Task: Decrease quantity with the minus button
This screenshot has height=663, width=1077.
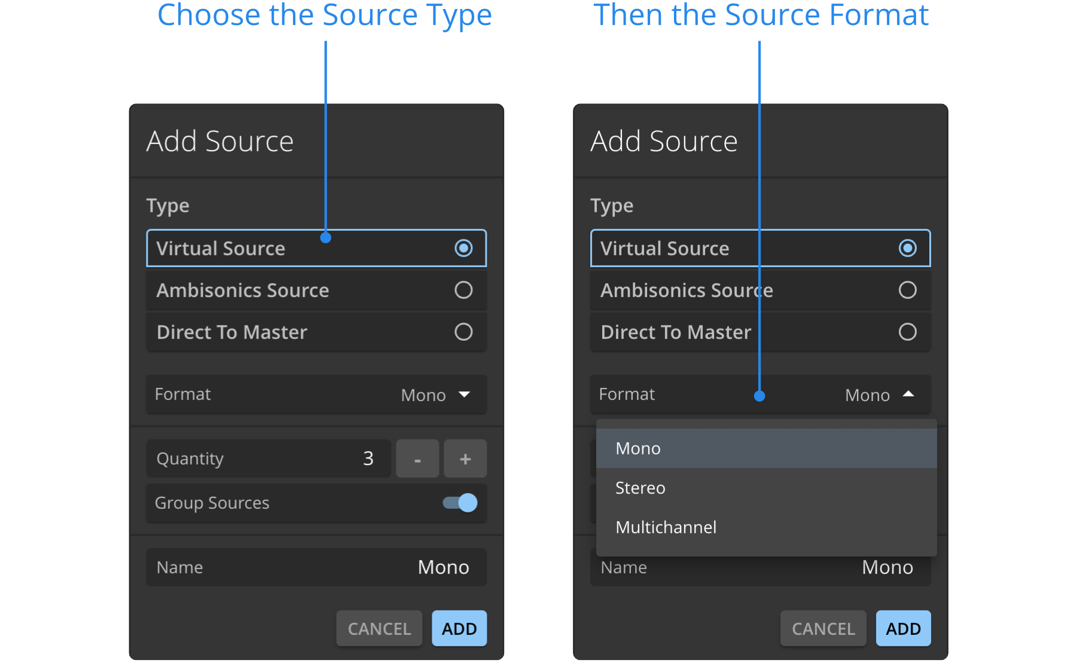Action: pos(417,459)
